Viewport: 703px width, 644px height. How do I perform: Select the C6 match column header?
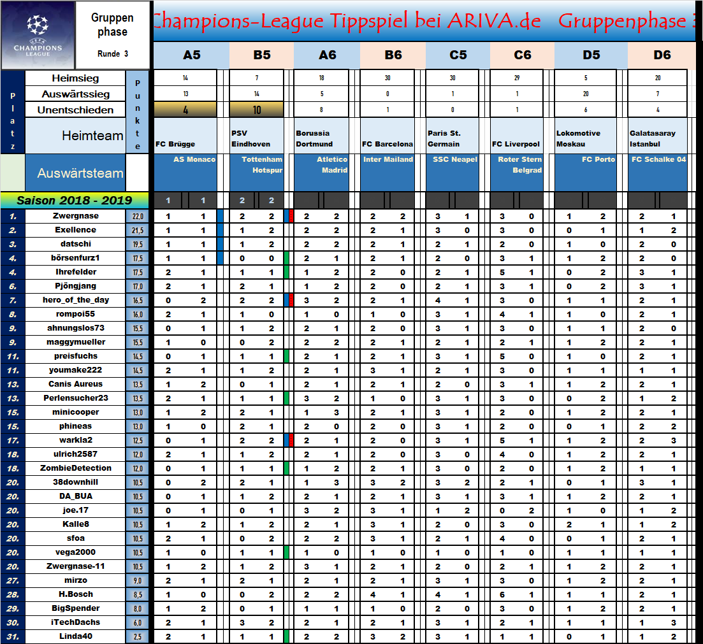pyautogui.click(x=523, y=55)
